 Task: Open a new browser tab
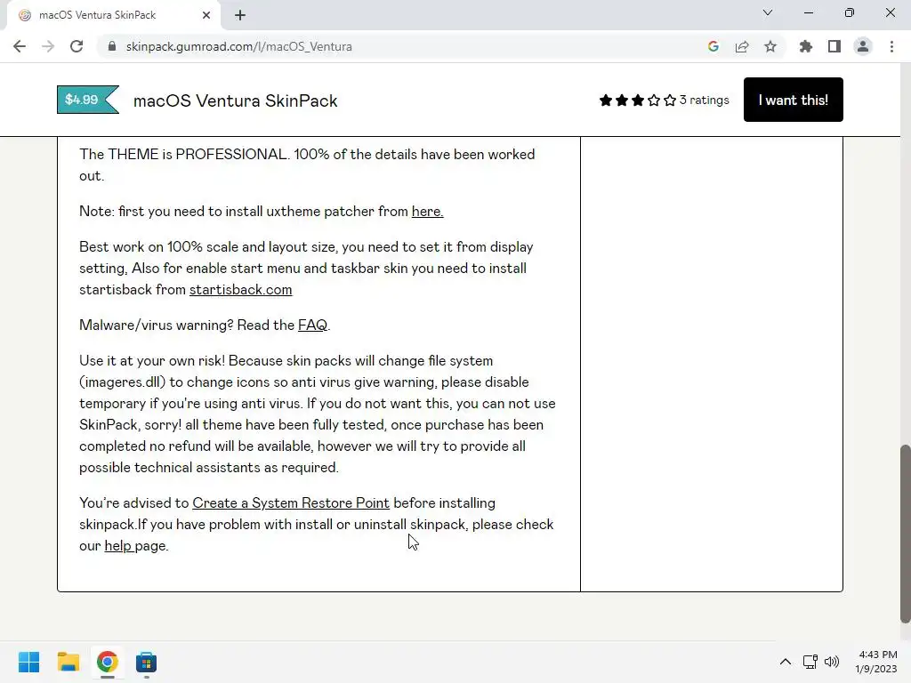(240, 15)
